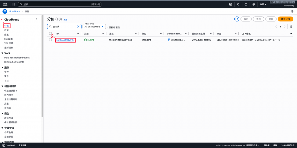The width and height of the screenshot is (297, 148).
Task: Open Multi-tenant distributions
Action: [17, 58]
